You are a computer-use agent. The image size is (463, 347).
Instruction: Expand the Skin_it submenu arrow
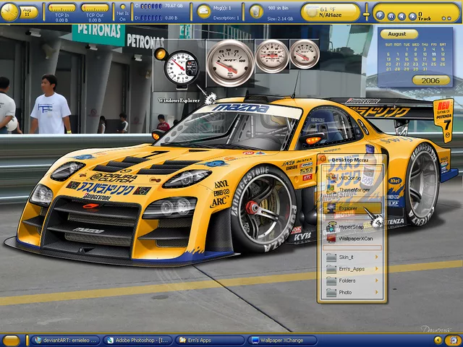click(x=376, y=257)
